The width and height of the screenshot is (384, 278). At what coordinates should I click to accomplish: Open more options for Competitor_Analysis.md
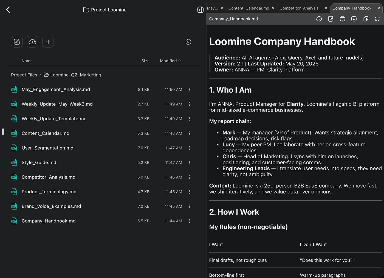(190, 177)
